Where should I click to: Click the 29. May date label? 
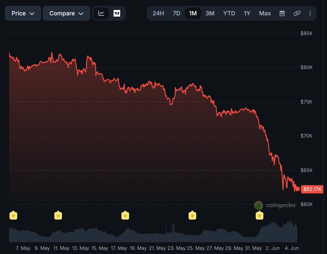point(234,248)
